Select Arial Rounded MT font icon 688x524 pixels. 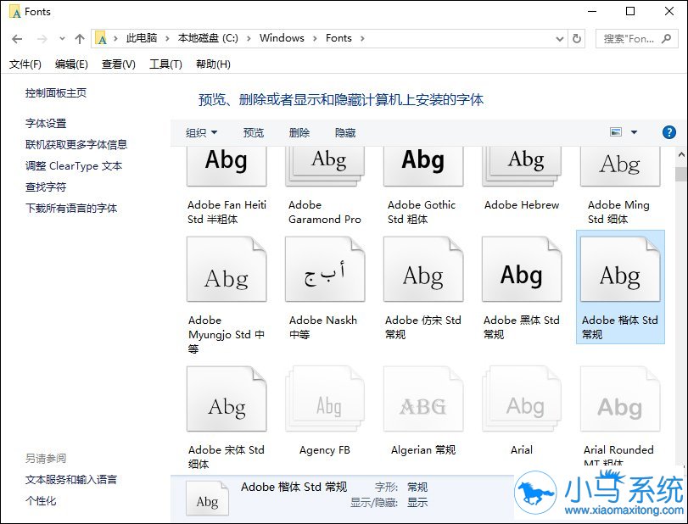tap(620, 399)
